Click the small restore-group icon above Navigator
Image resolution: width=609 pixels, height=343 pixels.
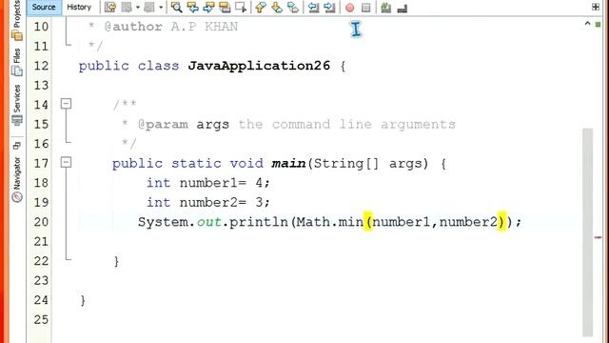point(16,146)
